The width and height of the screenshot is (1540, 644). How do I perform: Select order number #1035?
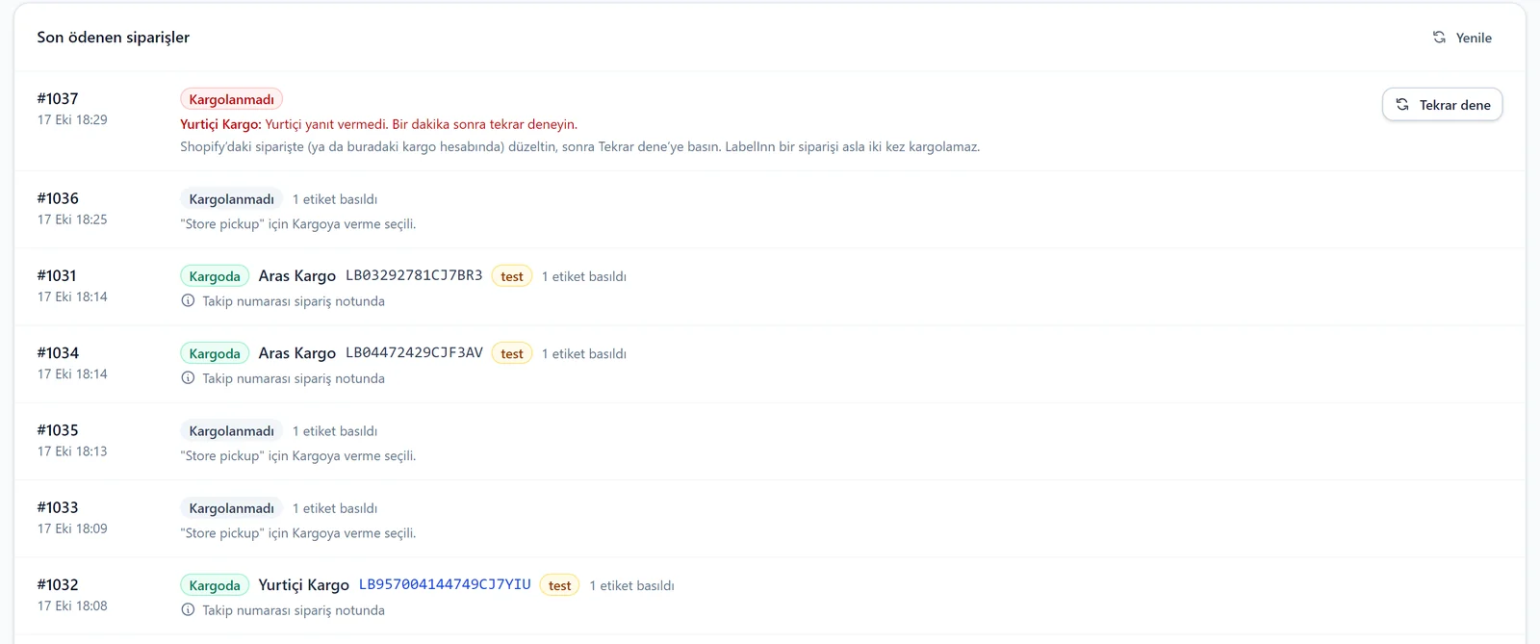click(58, 430)
